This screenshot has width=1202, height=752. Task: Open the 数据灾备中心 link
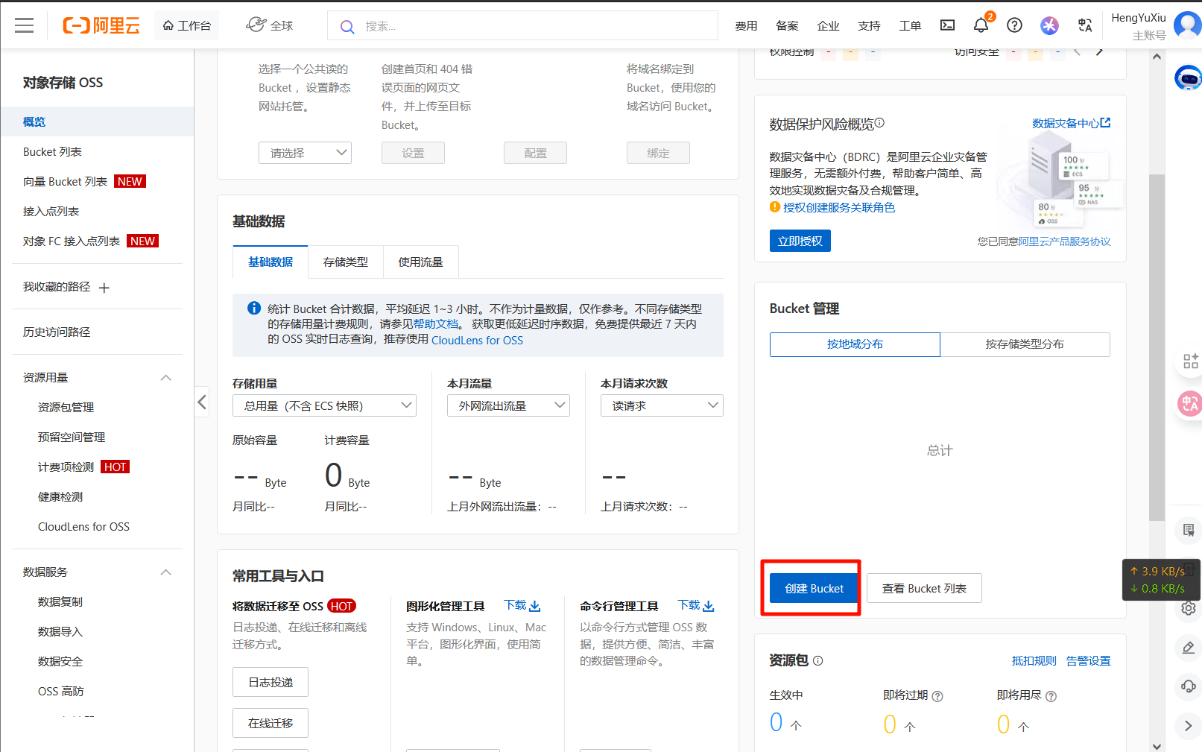pyautogui.click(x=1071, y=123)
